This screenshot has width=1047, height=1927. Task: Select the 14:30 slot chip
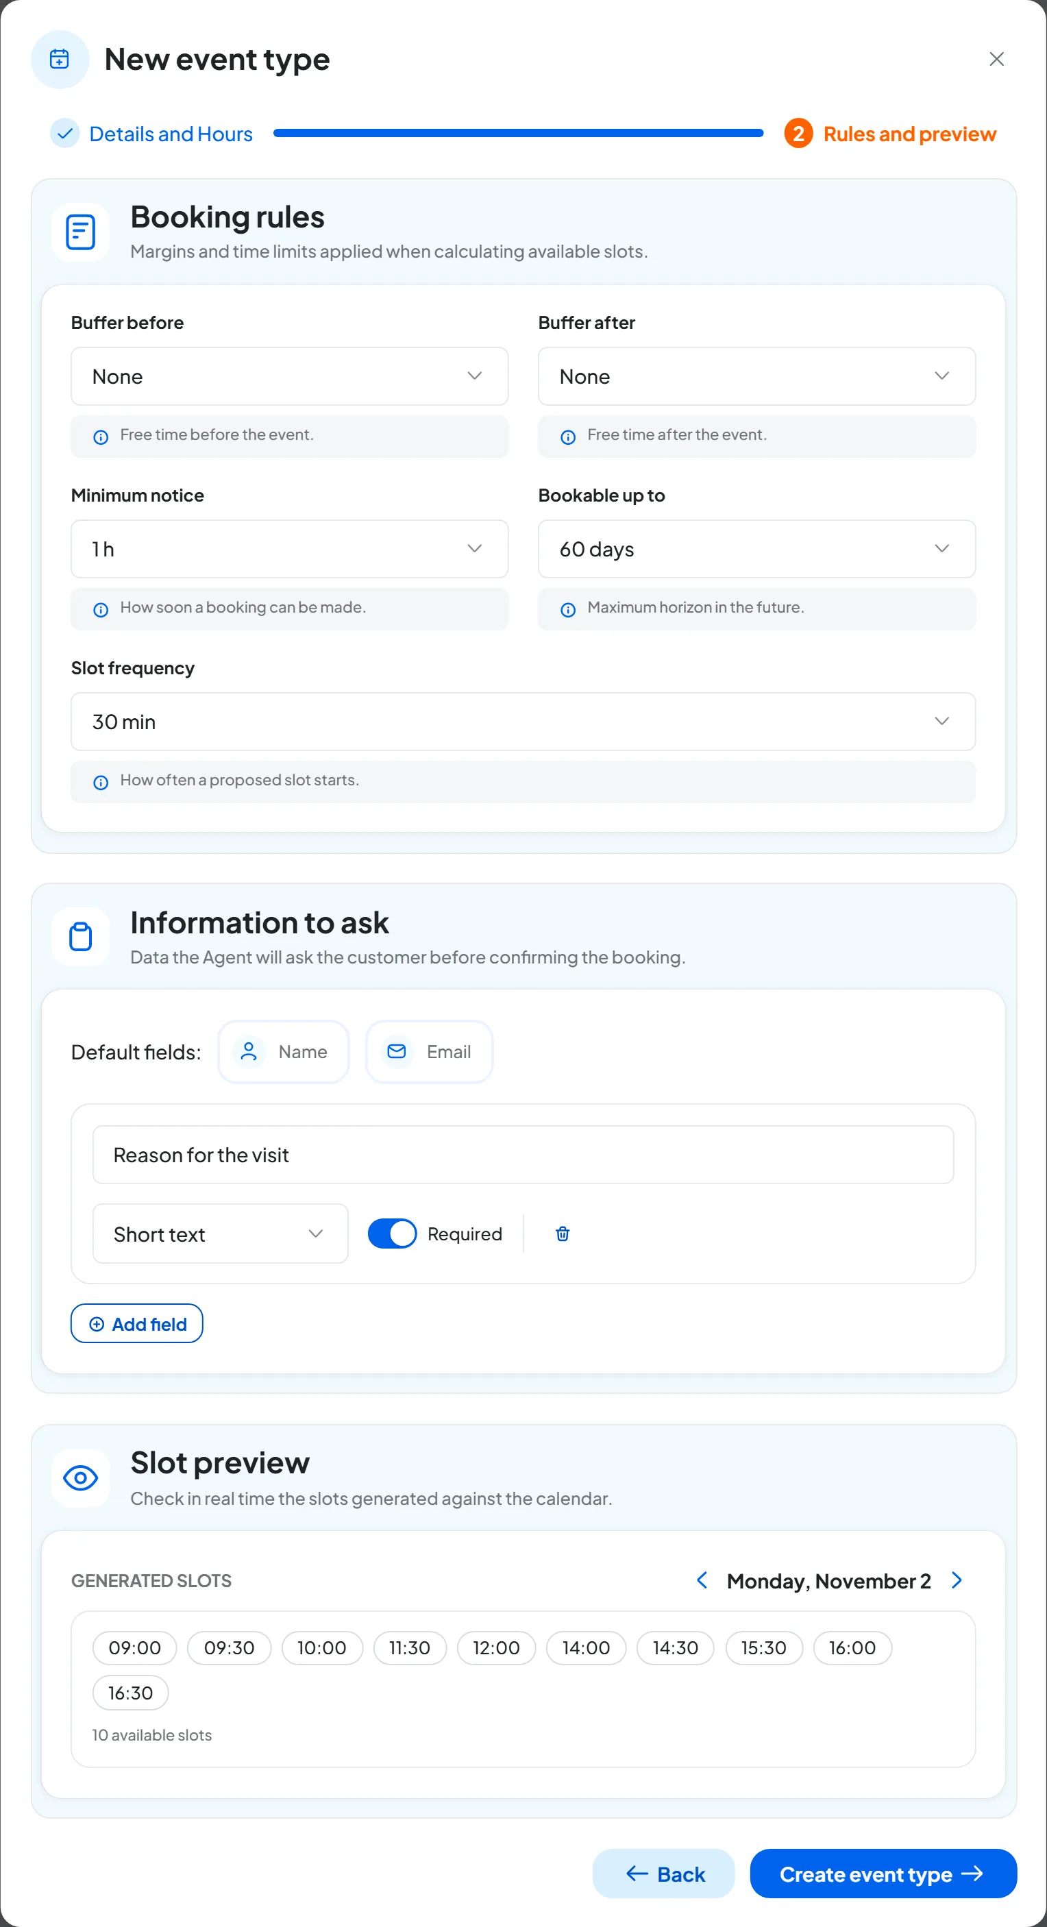coord(676,1648)
